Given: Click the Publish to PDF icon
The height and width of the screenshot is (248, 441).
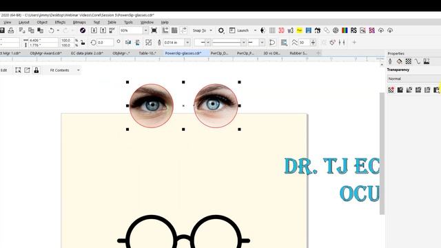Looking at the screenshot, I should [112, 30].
